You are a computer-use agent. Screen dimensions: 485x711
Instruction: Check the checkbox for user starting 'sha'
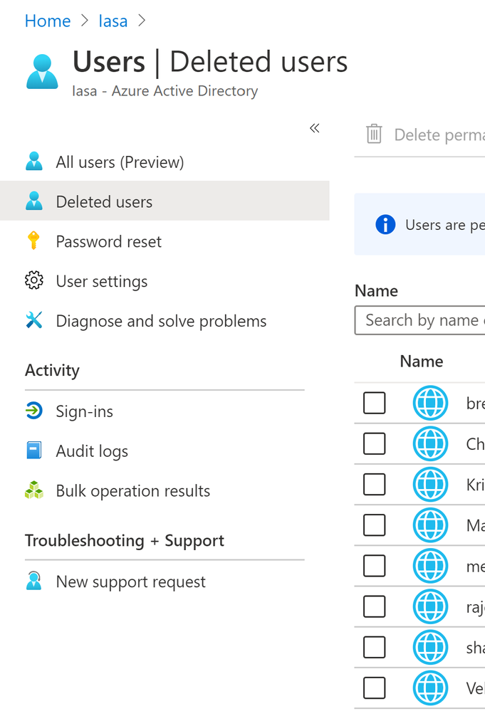(375, 647)
